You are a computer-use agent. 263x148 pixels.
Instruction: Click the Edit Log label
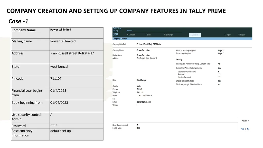115,31
